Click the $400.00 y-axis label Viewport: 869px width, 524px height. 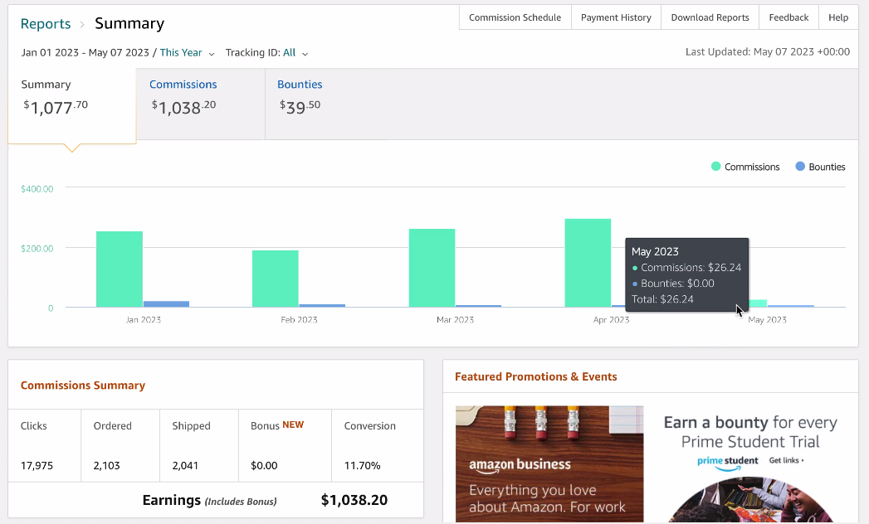click(37, 189)
